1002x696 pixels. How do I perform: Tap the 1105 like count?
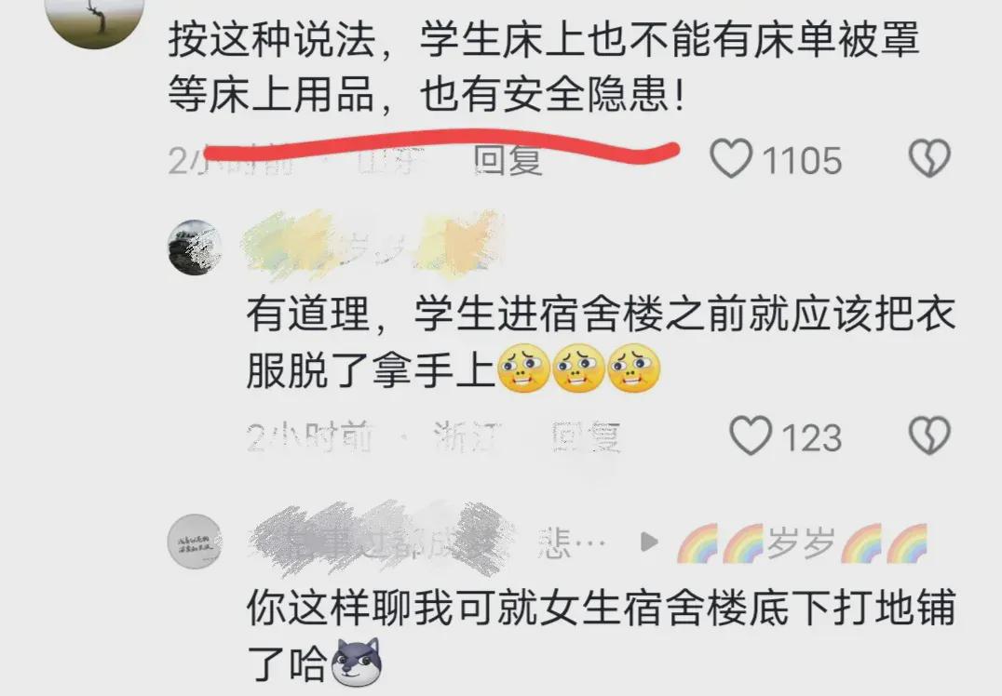(802, 160)
